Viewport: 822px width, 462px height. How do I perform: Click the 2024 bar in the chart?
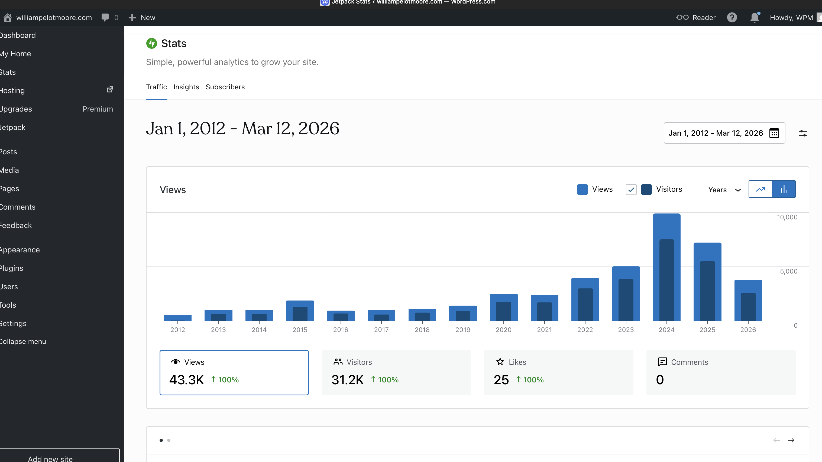pyautogui.click(x=666, y=268)
